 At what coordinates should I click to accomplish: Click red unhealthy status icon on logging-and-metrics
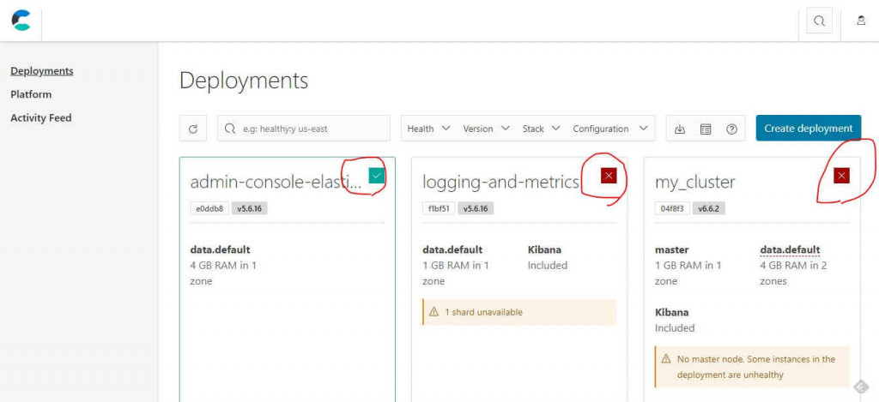609,176
